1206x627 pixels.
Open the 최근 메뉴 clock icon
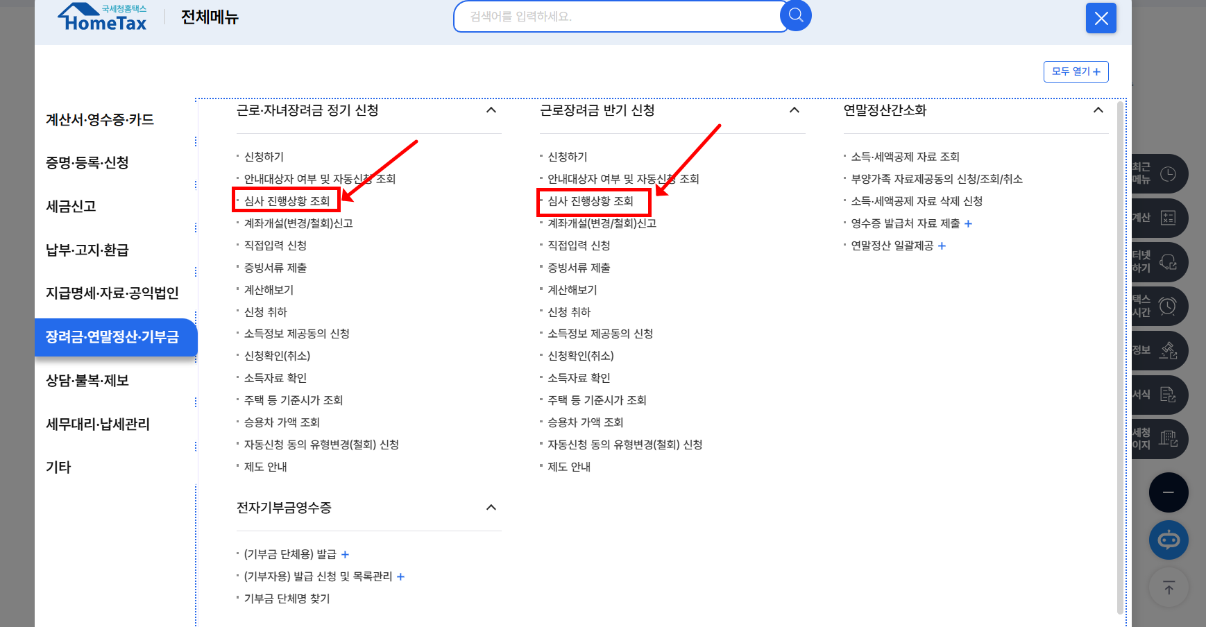pos(1168,174)
